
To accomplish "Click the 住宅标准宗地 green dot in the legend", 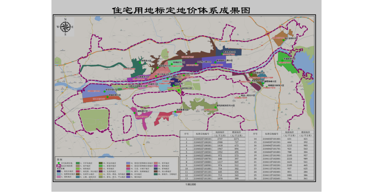I will [x=59, y=163].
